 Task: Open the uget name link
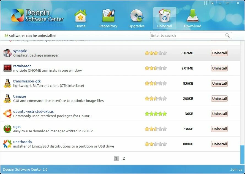pyautogui.click(x=17, y=127)
